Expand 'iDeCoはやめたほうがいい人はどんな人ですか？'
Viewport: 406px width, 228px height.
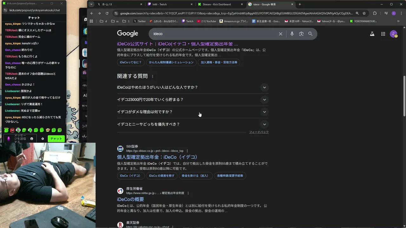coord(193,87)
